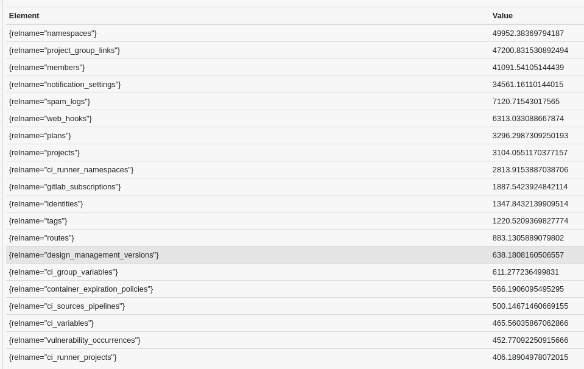This screenshot has width=584, height=369.
Task: Select the relname="plans" entry
Action: coord(40,136)
